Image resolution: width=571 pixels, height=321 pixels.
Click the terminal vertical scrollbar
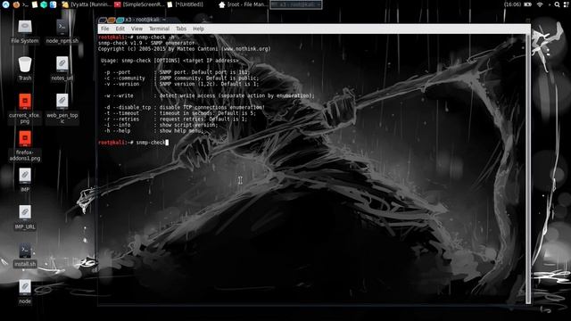click(528, 169)
